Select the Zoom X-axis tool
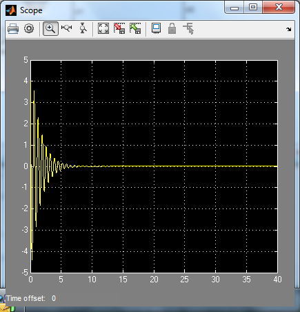The image size is (300, 312). coord(66,28)
